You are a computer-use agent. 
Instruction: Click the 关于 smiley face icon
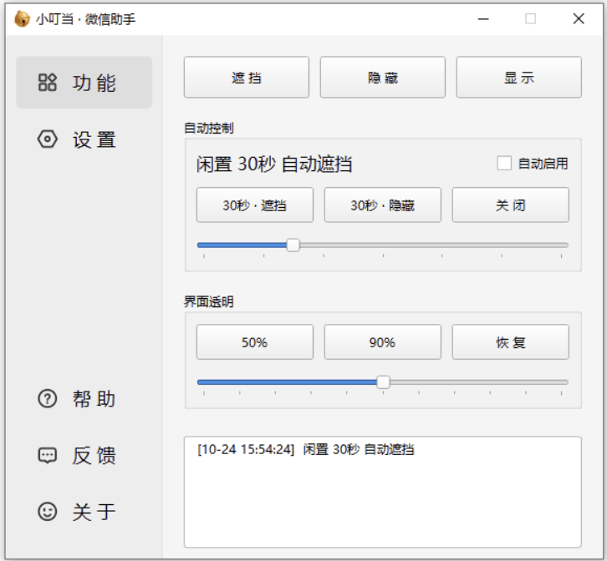(48, 511)
